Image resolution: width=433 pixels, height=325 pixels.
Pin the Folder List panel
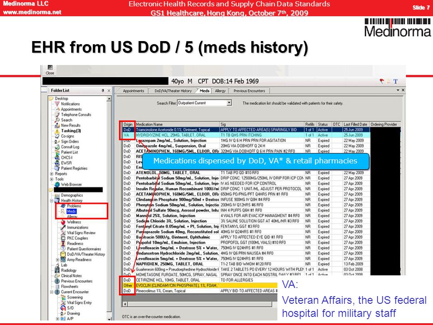[103, 90]
